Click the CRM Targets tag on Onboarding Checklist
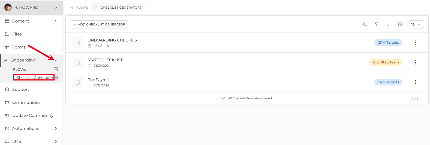This screenshot has width=430, height=145. coord(388,43)
